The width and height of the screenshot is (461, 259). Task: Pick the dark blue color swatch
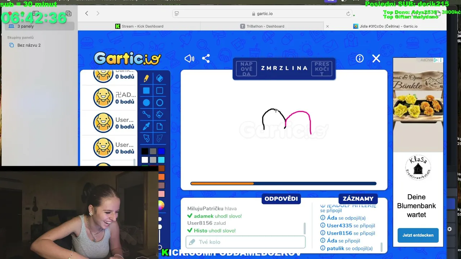click(x=161, y=151)
